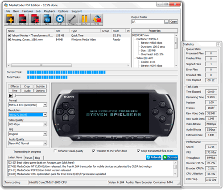Click the Name column header
Viewport: 223px width, 190px height.
(x=31, y=31)
